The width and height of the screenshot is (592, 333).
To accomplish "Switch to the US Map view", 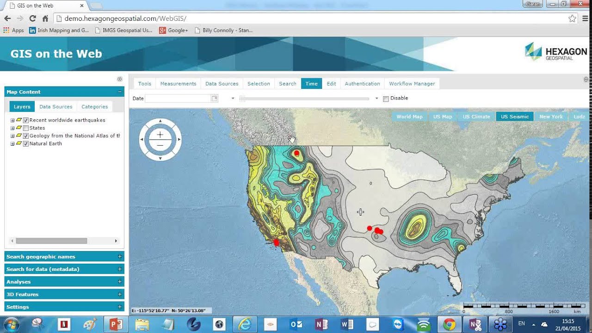I will [443, 117].
